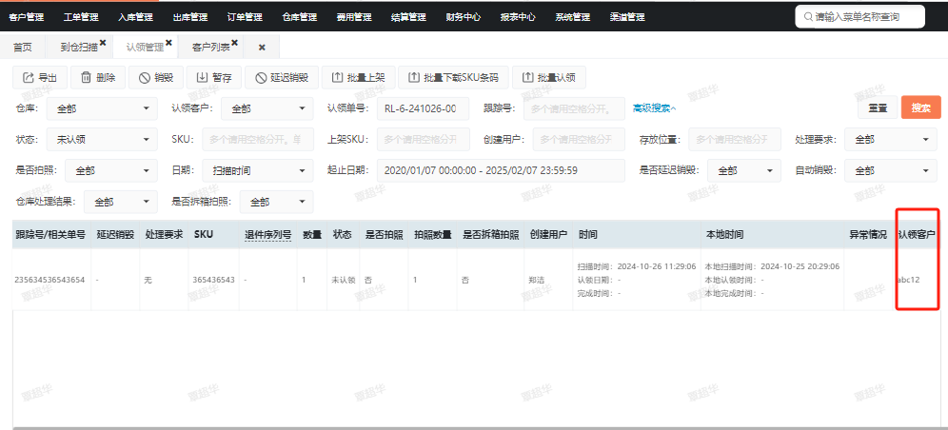The height and width of the screenshot is (430, 948).
Task: Open the 费用管理 menu
Action: pyautogui.click(x=354, y=17)
